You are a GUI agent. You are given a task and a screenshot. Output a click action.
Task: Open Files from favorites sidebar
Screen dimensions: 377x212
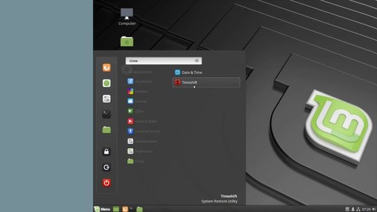click(107, 130)
